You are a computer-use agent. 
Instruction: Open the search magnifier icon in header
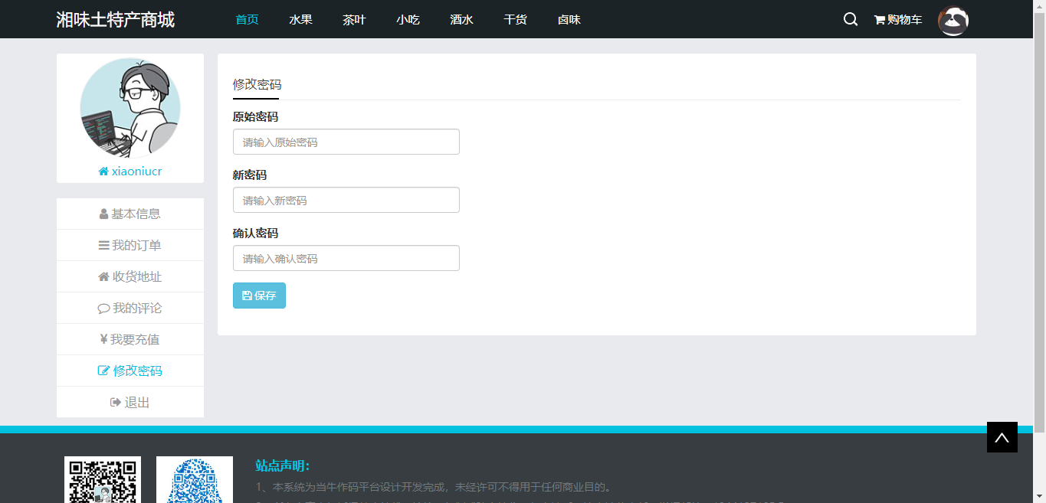tap(851, 19)
